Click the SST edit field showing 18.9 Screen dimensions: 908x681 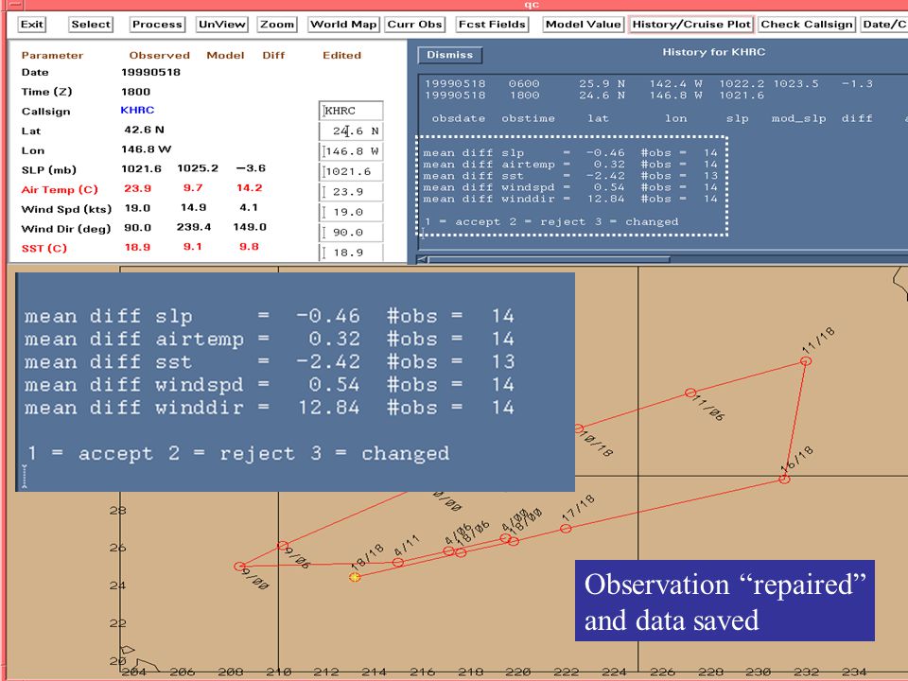[351, 253]
